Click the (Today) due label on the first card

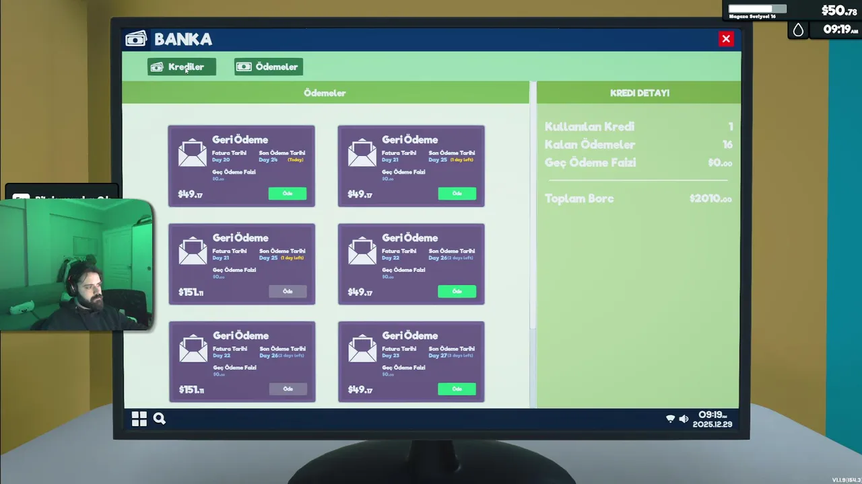pos(296,160)
